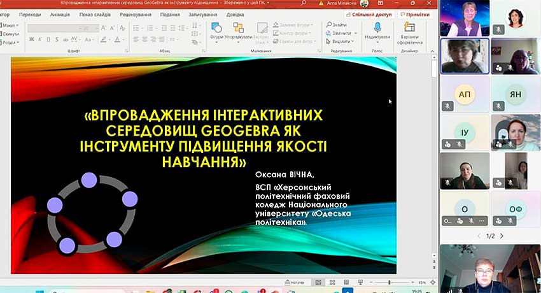Open the Переходи tab
This screenshot has height=293, width=541.
coord(30,15)
